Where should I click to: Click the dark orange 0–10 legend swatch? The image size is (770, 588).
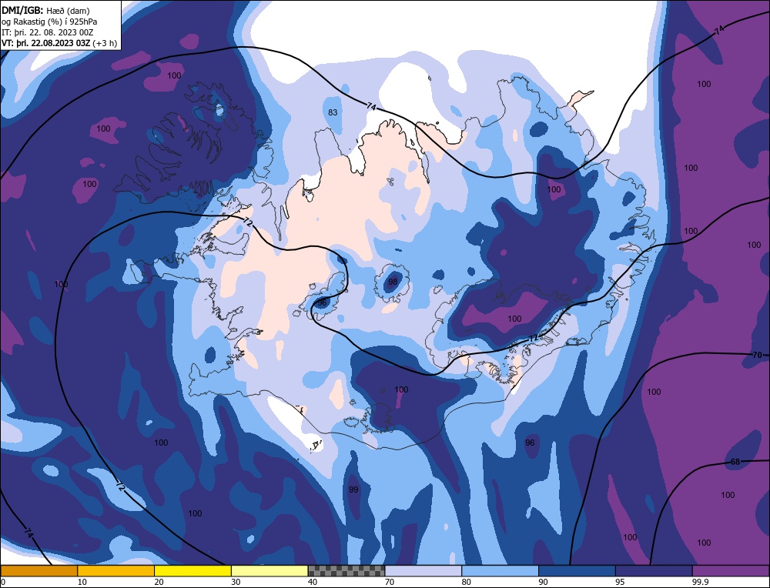pyautogui.click(x=38, y=570)
